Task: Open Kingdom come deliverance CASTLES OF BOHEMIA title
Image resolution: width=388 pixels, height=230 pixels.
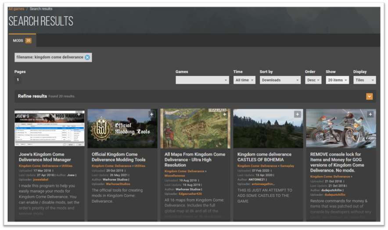Action: click(x=264, y=157)
